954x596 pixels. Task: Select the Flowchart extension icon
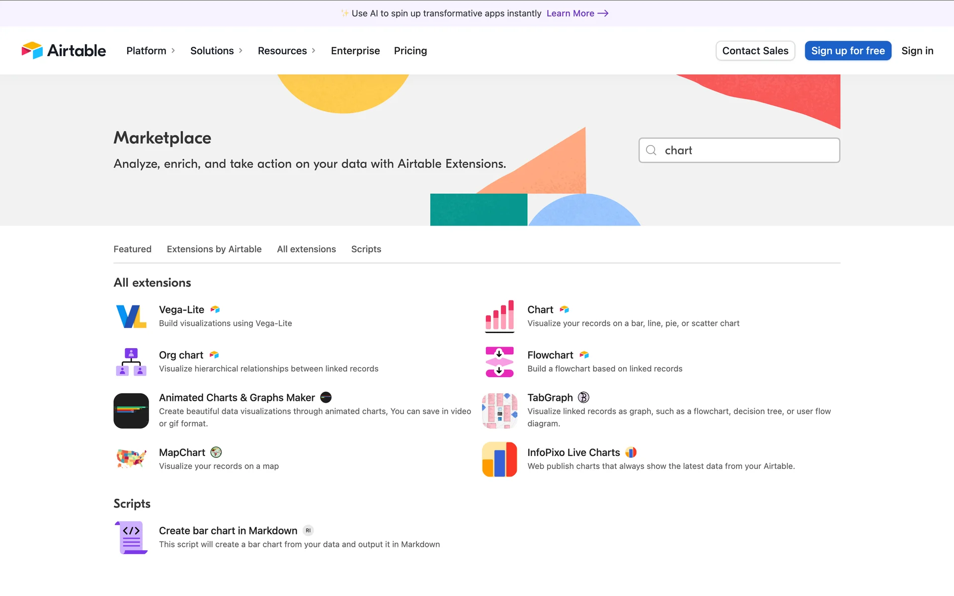tap(499, 362)
